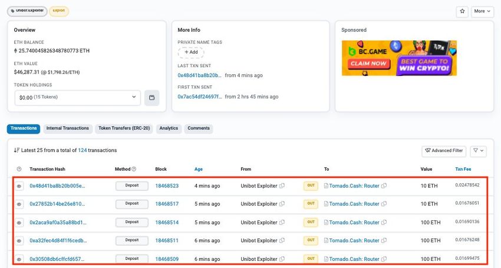Open the wallet icon beside token holdings
The width and height of the screenshot is (501, 268).
coord(151,97)
